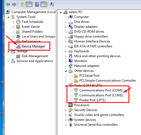Toggle the Show/Hide Action Pane toolbar button
Viewport: 141px width, 135px height.
pos(44,4)
